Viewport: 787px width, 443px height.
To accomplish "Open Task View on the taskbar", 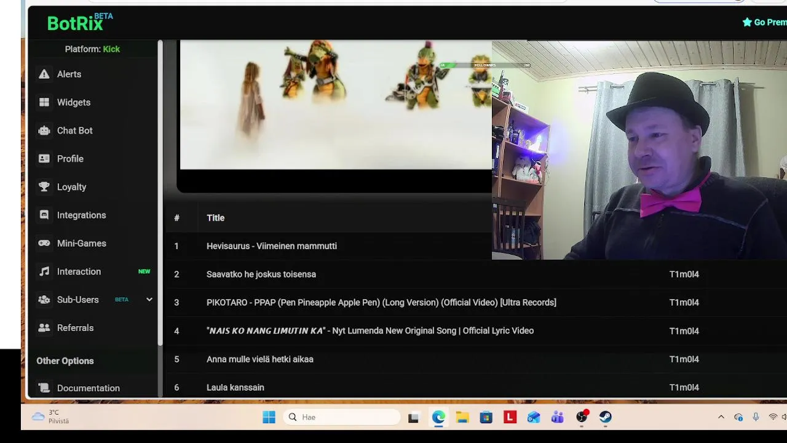I will pyautogui.click(x=413, y=417).
